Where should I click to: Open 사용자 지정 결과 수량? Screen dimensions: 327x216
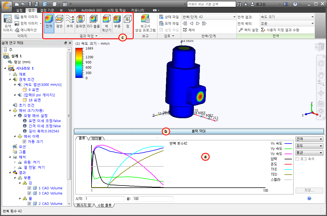[x=280, y=30]
